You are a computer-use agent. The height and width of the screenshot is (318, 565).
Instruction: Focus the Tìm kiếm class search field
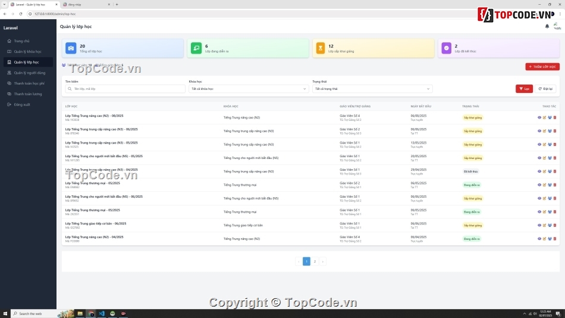(125, 89)
